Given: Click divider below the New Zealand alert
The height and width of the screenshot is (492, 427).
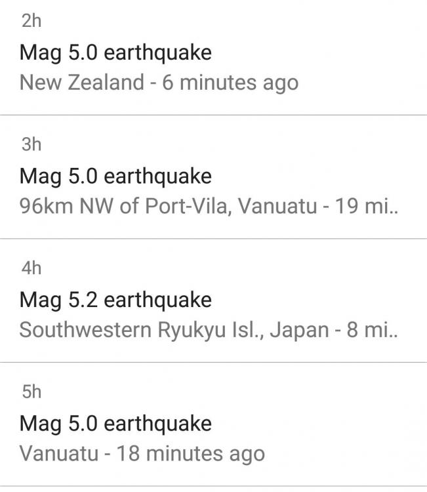Looking at the screenshot, I should point(213,115).
